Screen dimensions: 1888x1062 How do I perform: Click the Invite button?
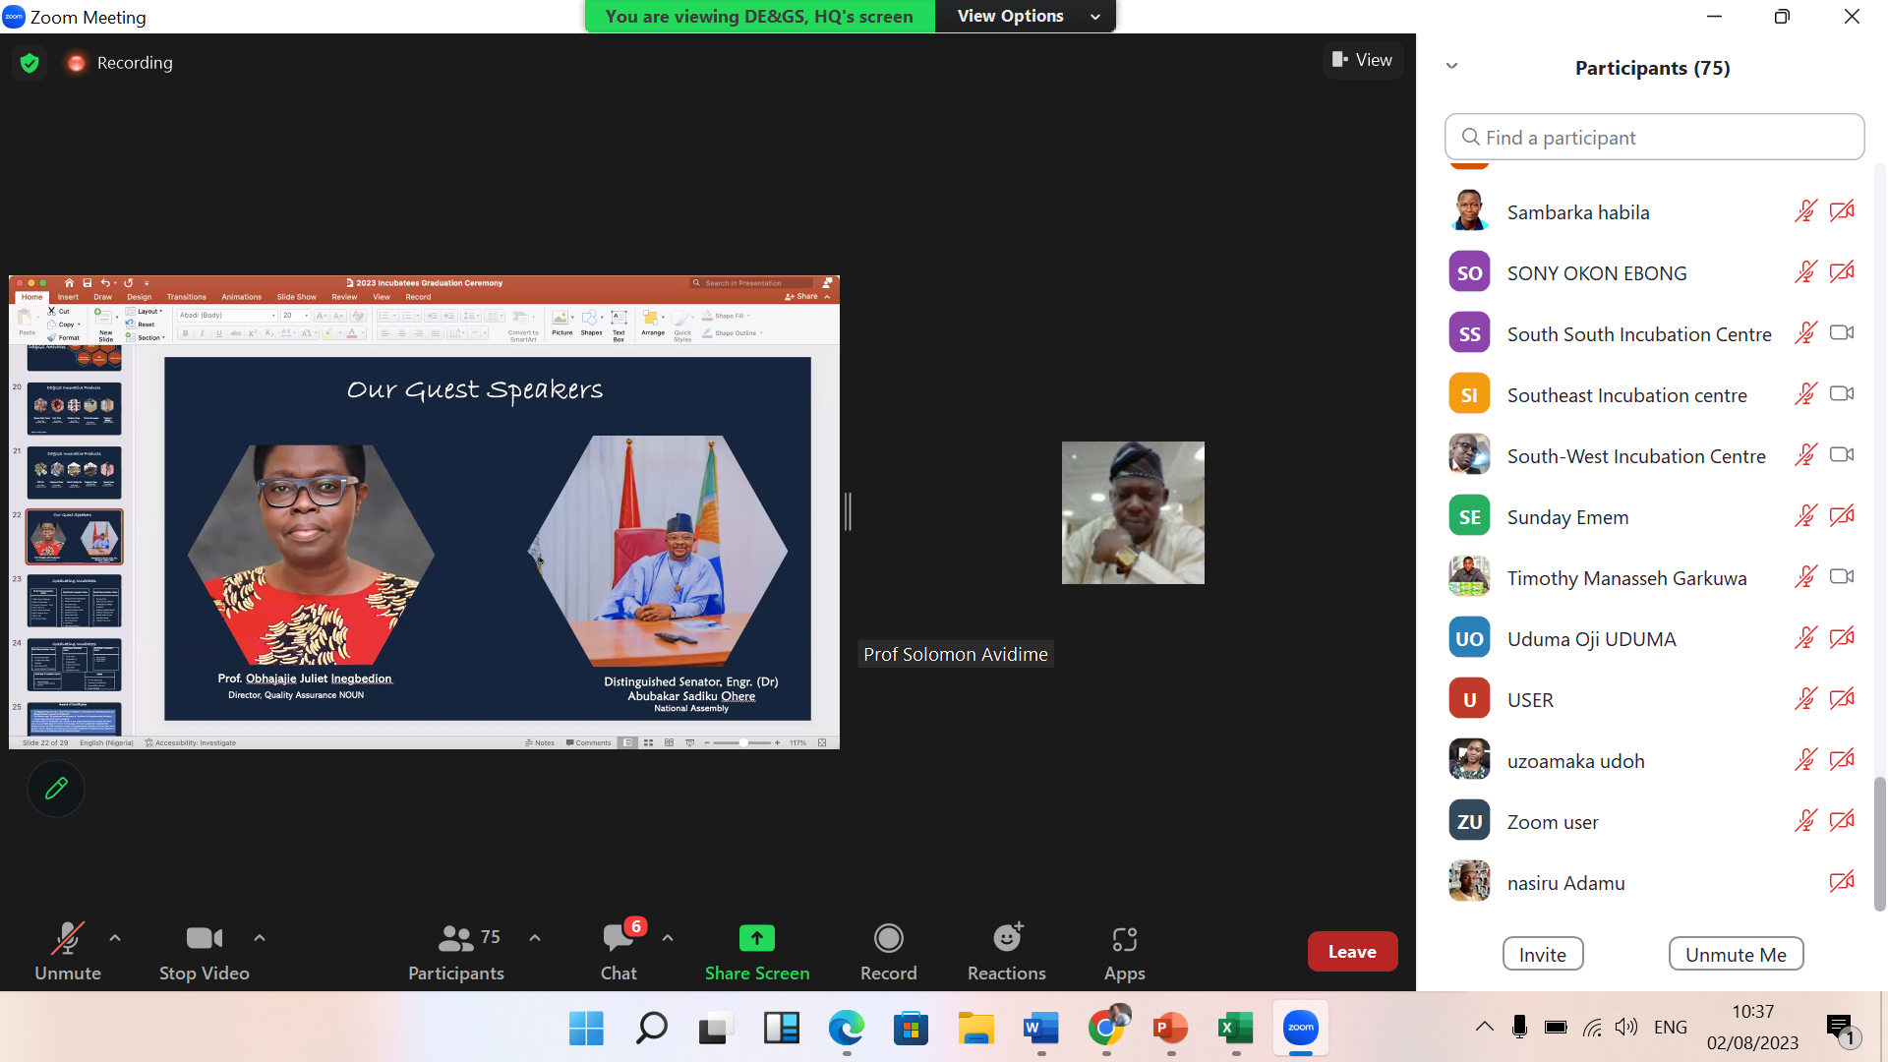pyautogui.click(x=1542, y=954)
